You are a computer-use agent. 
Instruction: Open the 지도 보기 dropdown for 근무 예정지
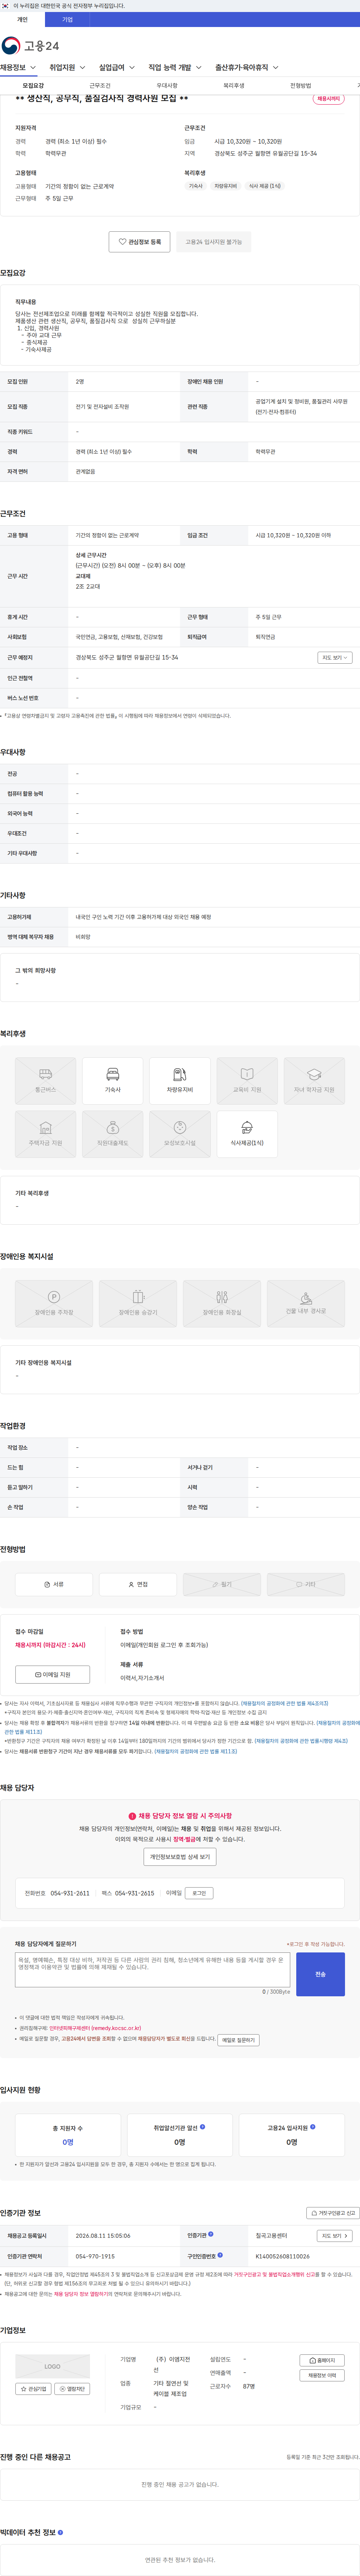point(335,658)
